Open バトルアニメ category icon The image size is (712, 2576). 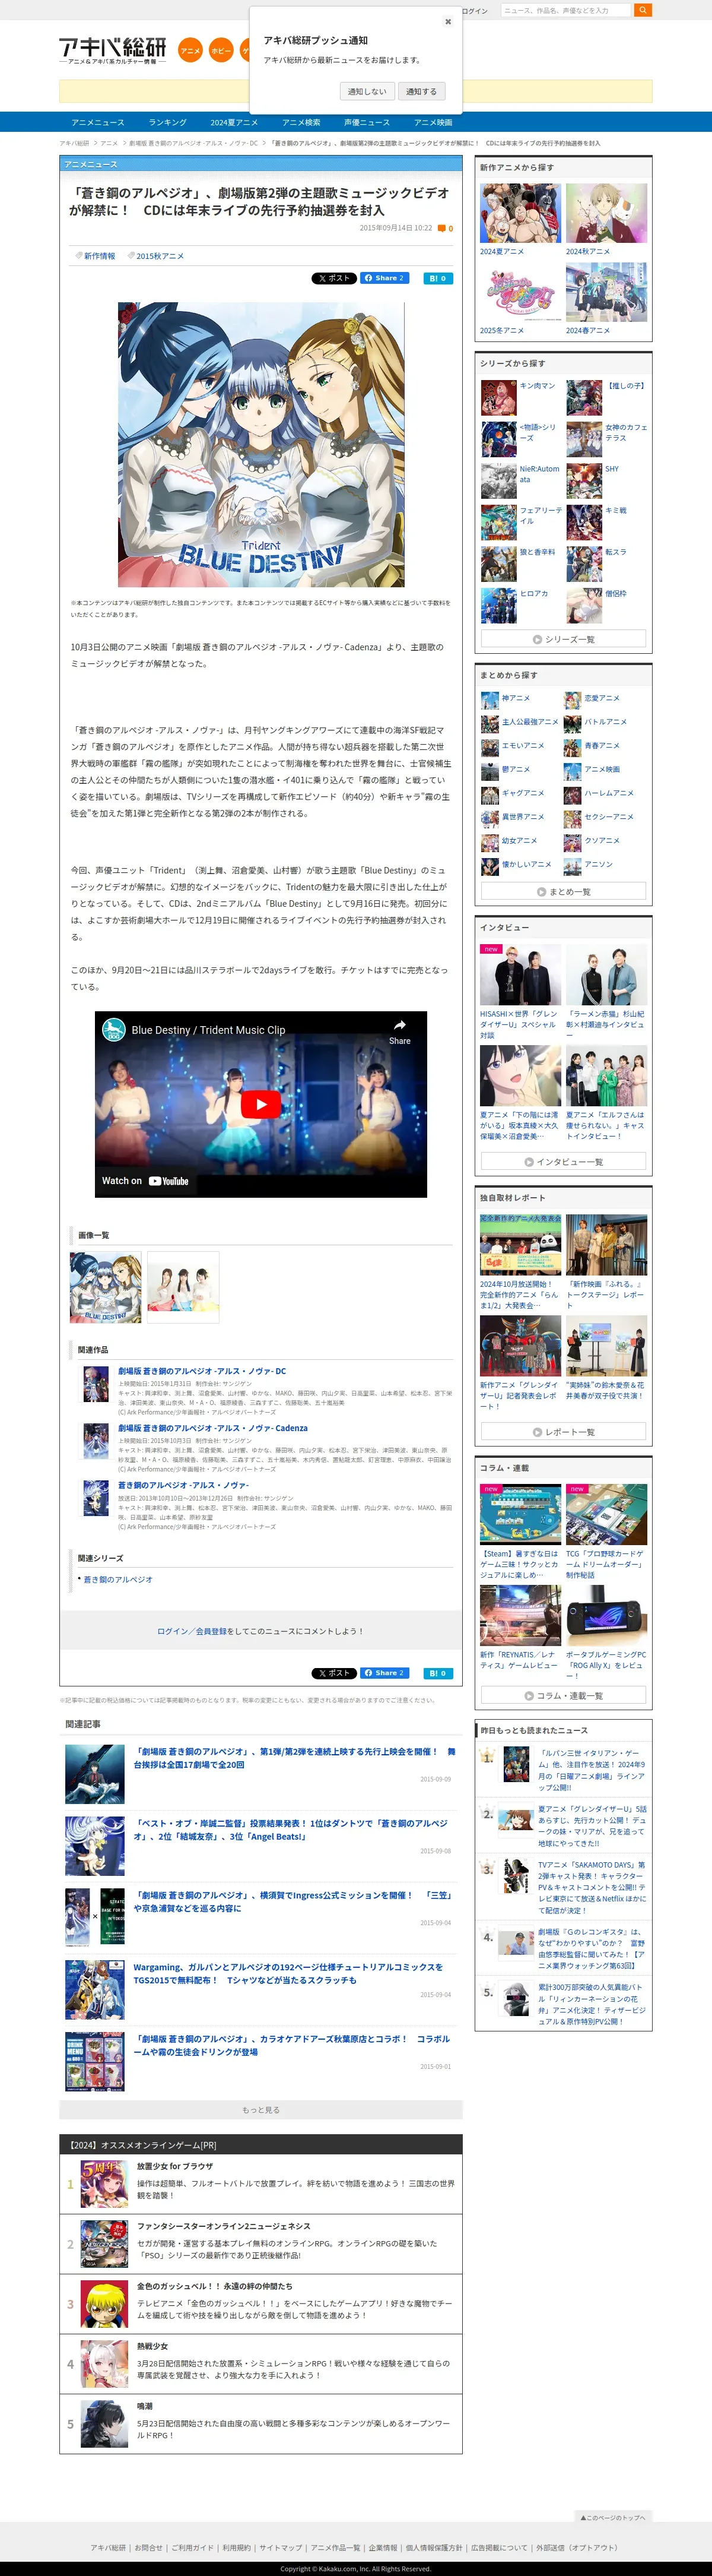[572, 723]
